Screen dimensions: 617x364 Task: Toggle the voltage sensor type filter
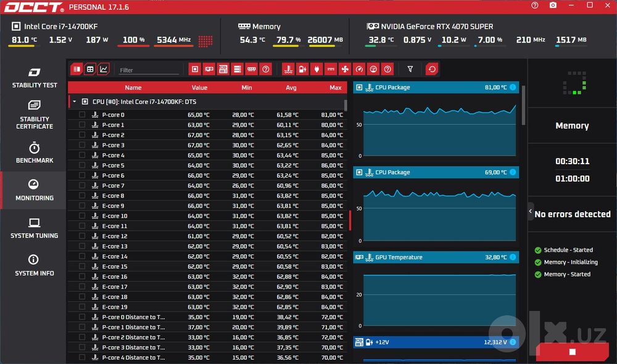coord(302,69)
